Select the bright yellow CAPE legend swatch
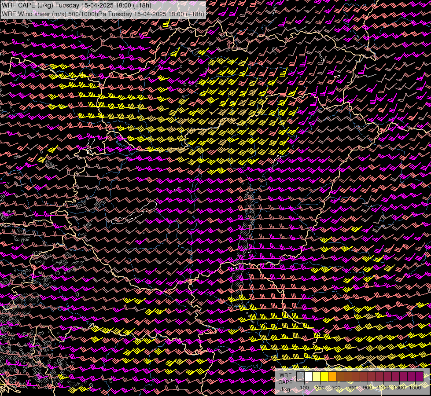This screenshot has height=396, width=431. coord(324,376)
